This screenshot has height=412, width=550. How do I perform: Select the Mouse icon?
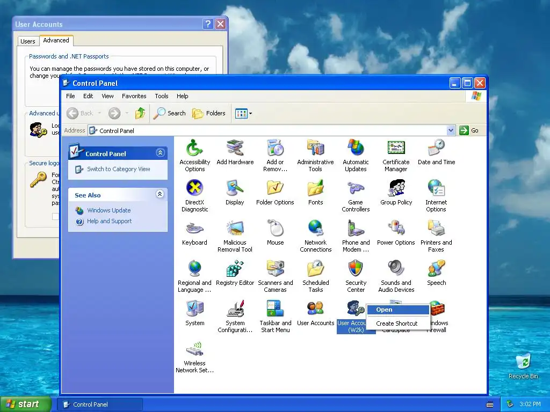(x=276, y=233)
